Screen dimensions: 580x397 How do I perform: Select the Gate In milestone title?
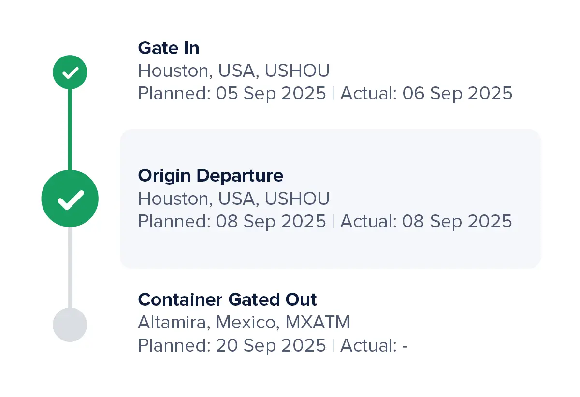click(168, 48)
